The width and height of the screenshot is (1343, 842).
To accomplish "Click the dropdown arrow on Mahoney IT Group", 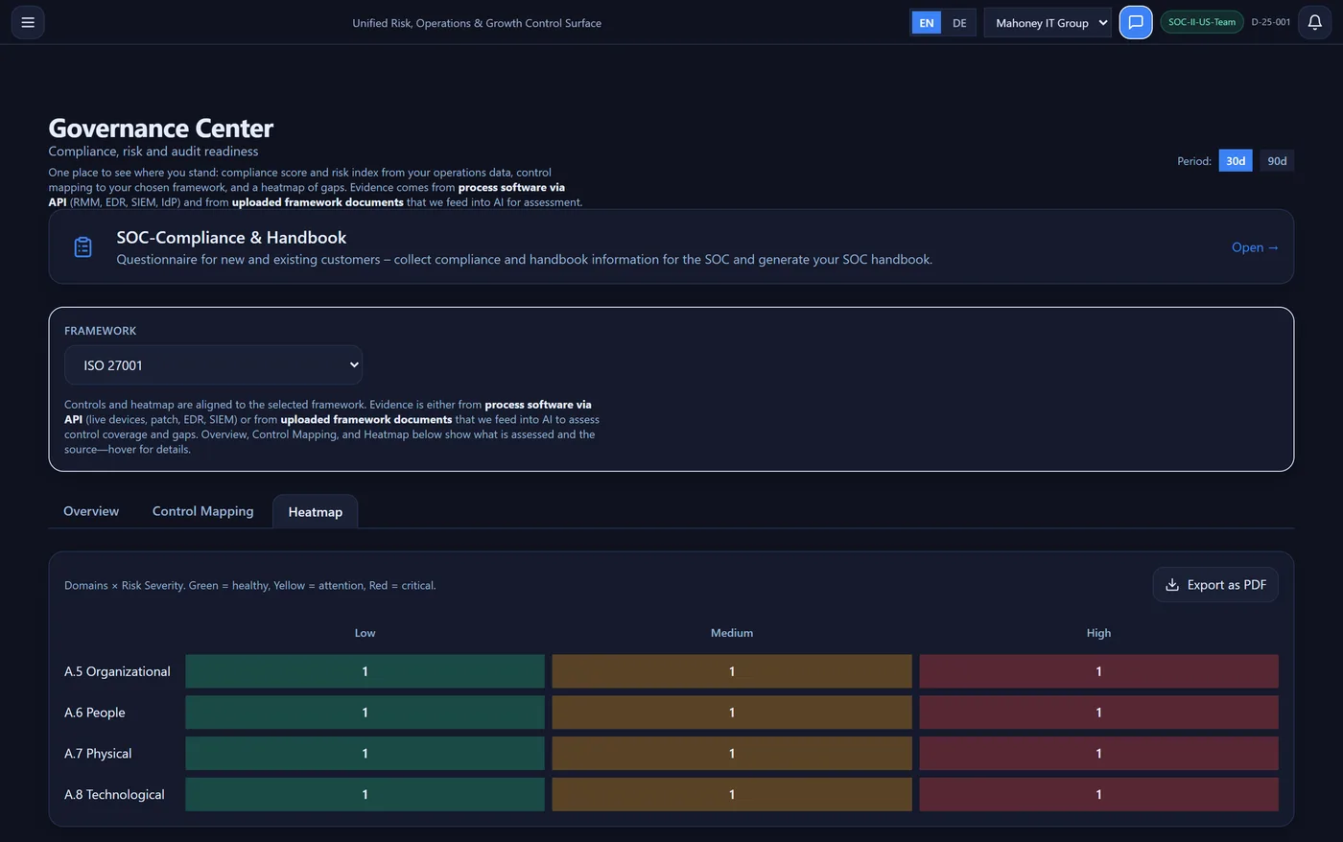I will click(x=1101, y=22).
